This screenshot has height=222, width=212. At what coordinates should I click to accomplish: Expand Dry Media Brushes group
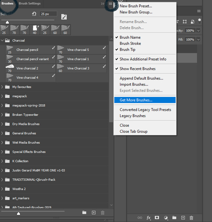tap(2, 124)
